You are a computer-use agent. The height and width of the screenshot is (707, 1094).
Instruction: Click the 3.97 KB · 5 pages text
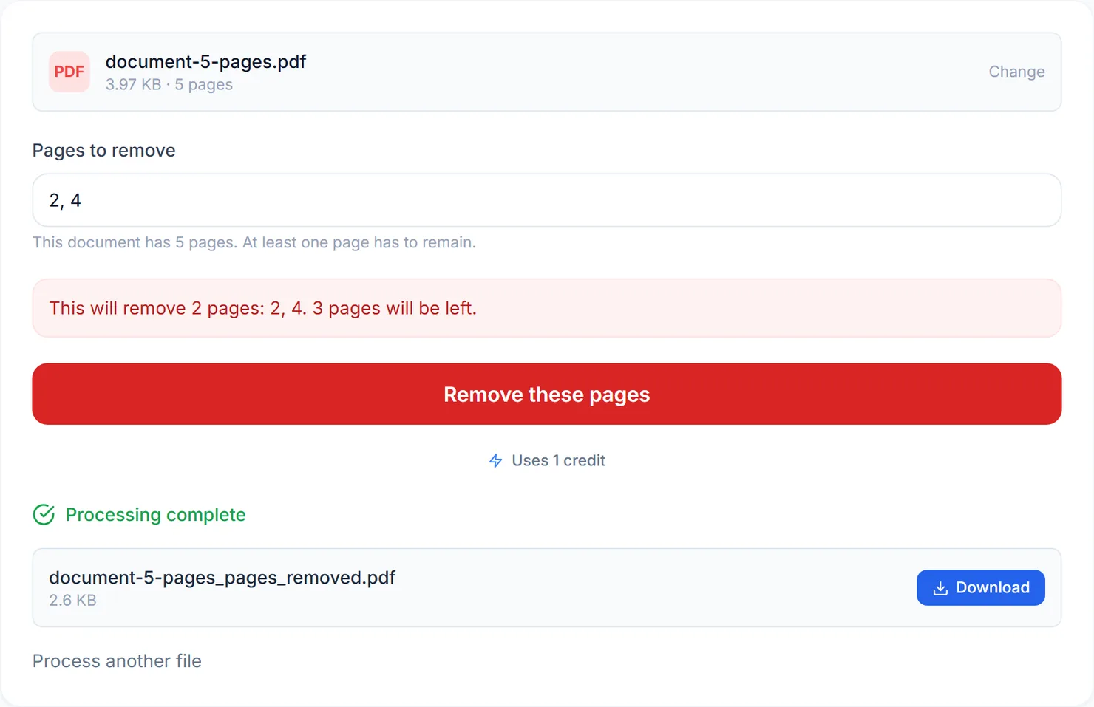coord(169,84)
